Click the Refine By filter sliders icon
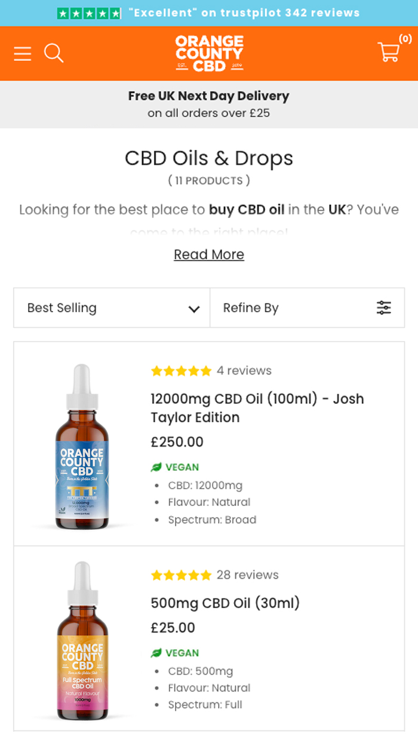 point(383,308)
